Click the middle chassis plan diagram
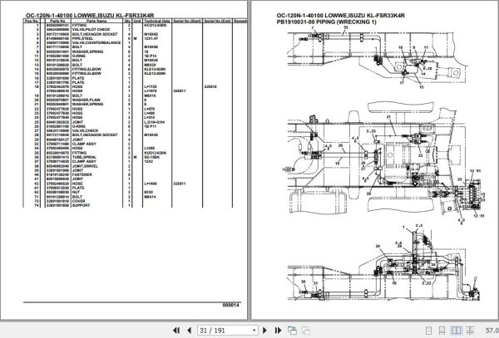 point(386,163)
